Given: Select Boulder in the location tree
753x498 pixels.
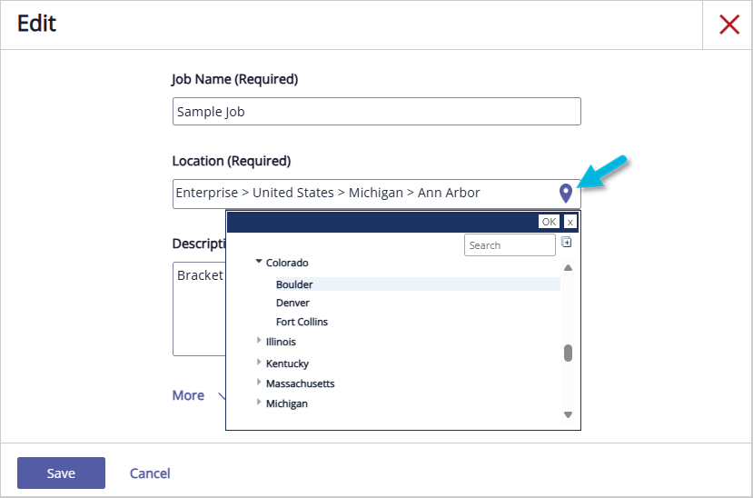Looking at the screenshot, I should [294, 284].
